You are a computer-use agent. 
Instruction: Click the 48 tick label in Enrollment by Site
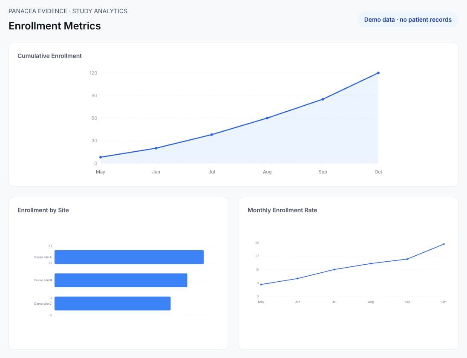click(x=50, y=246)
